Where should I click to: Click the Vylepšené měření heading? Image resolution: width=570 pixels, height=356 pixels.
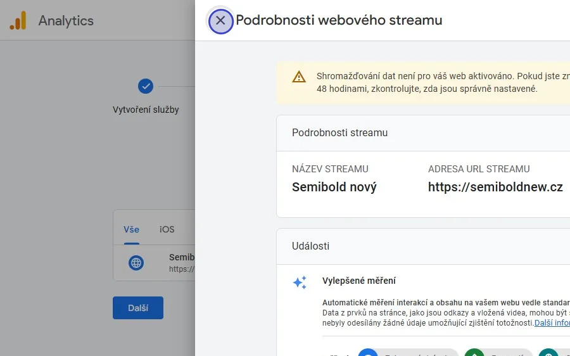click(x=359, y=281)
